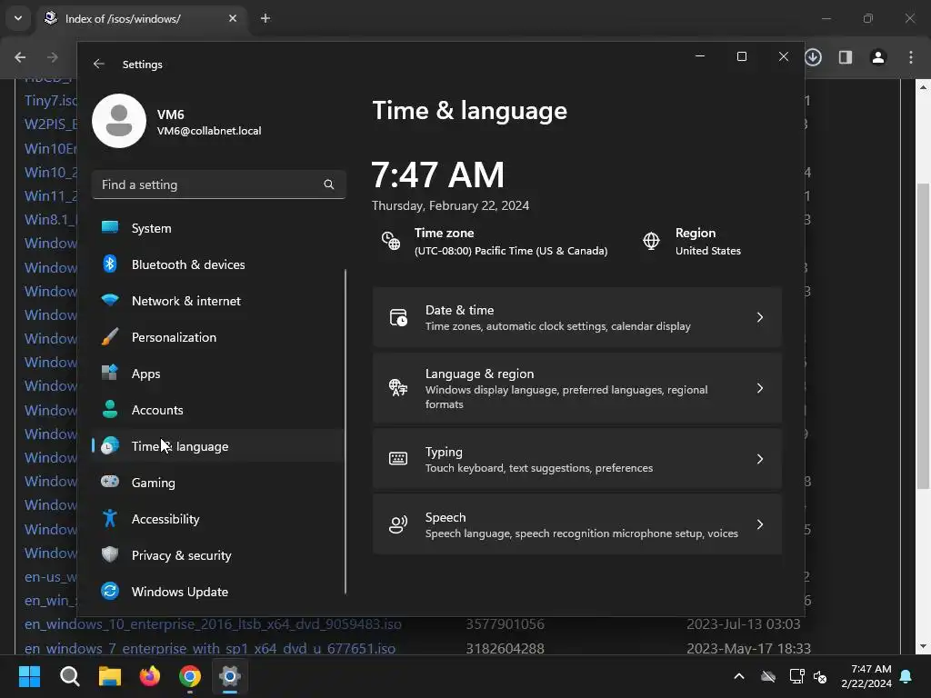The height and width of the screenshot is (698, 931).
Task: Click the Region United States shortcut
Action: coord(692,242)
